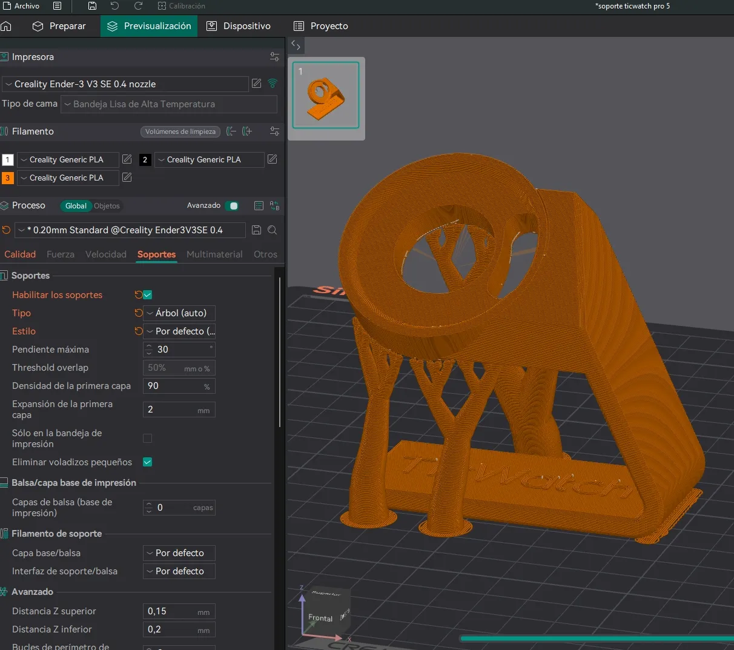734x650 pixels.
Task: Open the printer preset dropdown
Action: coord(125,84)
